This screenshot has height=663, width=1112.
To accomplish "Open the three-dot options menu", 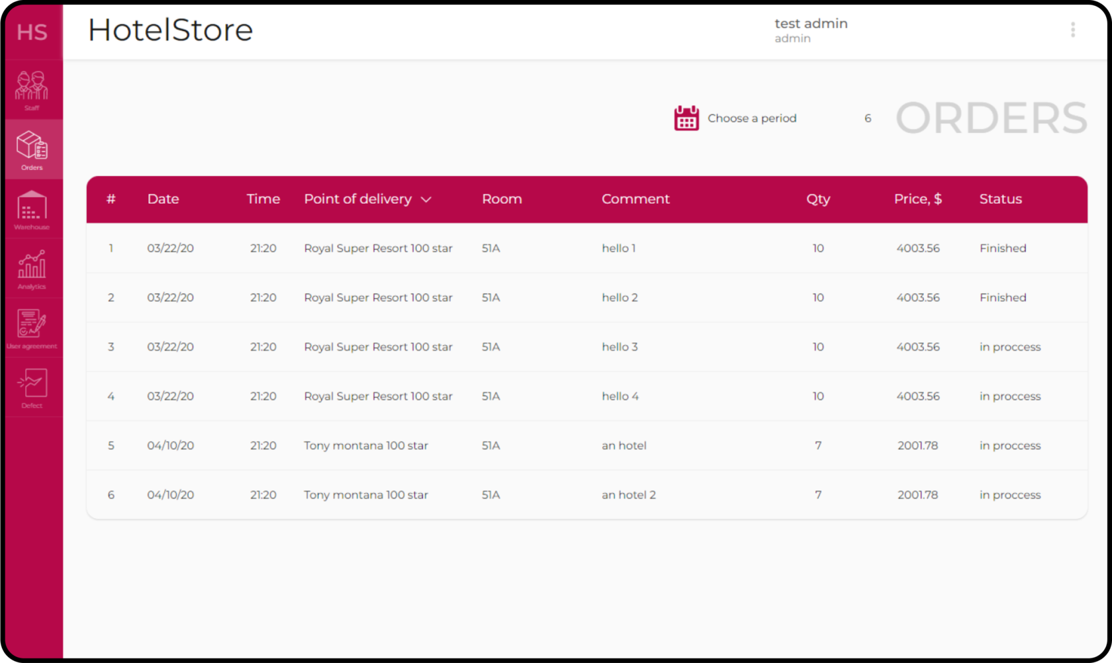I will 1072,30.
